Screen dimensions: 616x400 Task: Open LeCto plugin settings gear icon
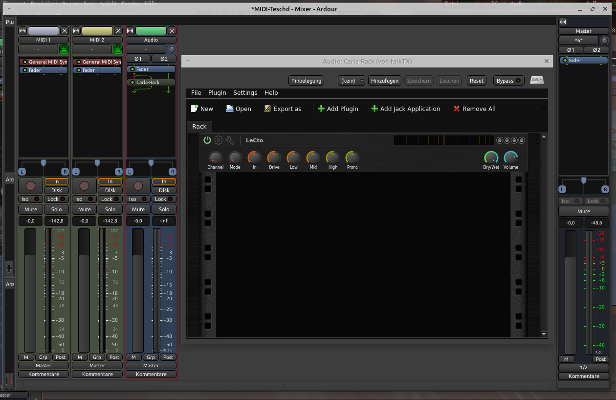pyautogui.click(x=219, y=140)
